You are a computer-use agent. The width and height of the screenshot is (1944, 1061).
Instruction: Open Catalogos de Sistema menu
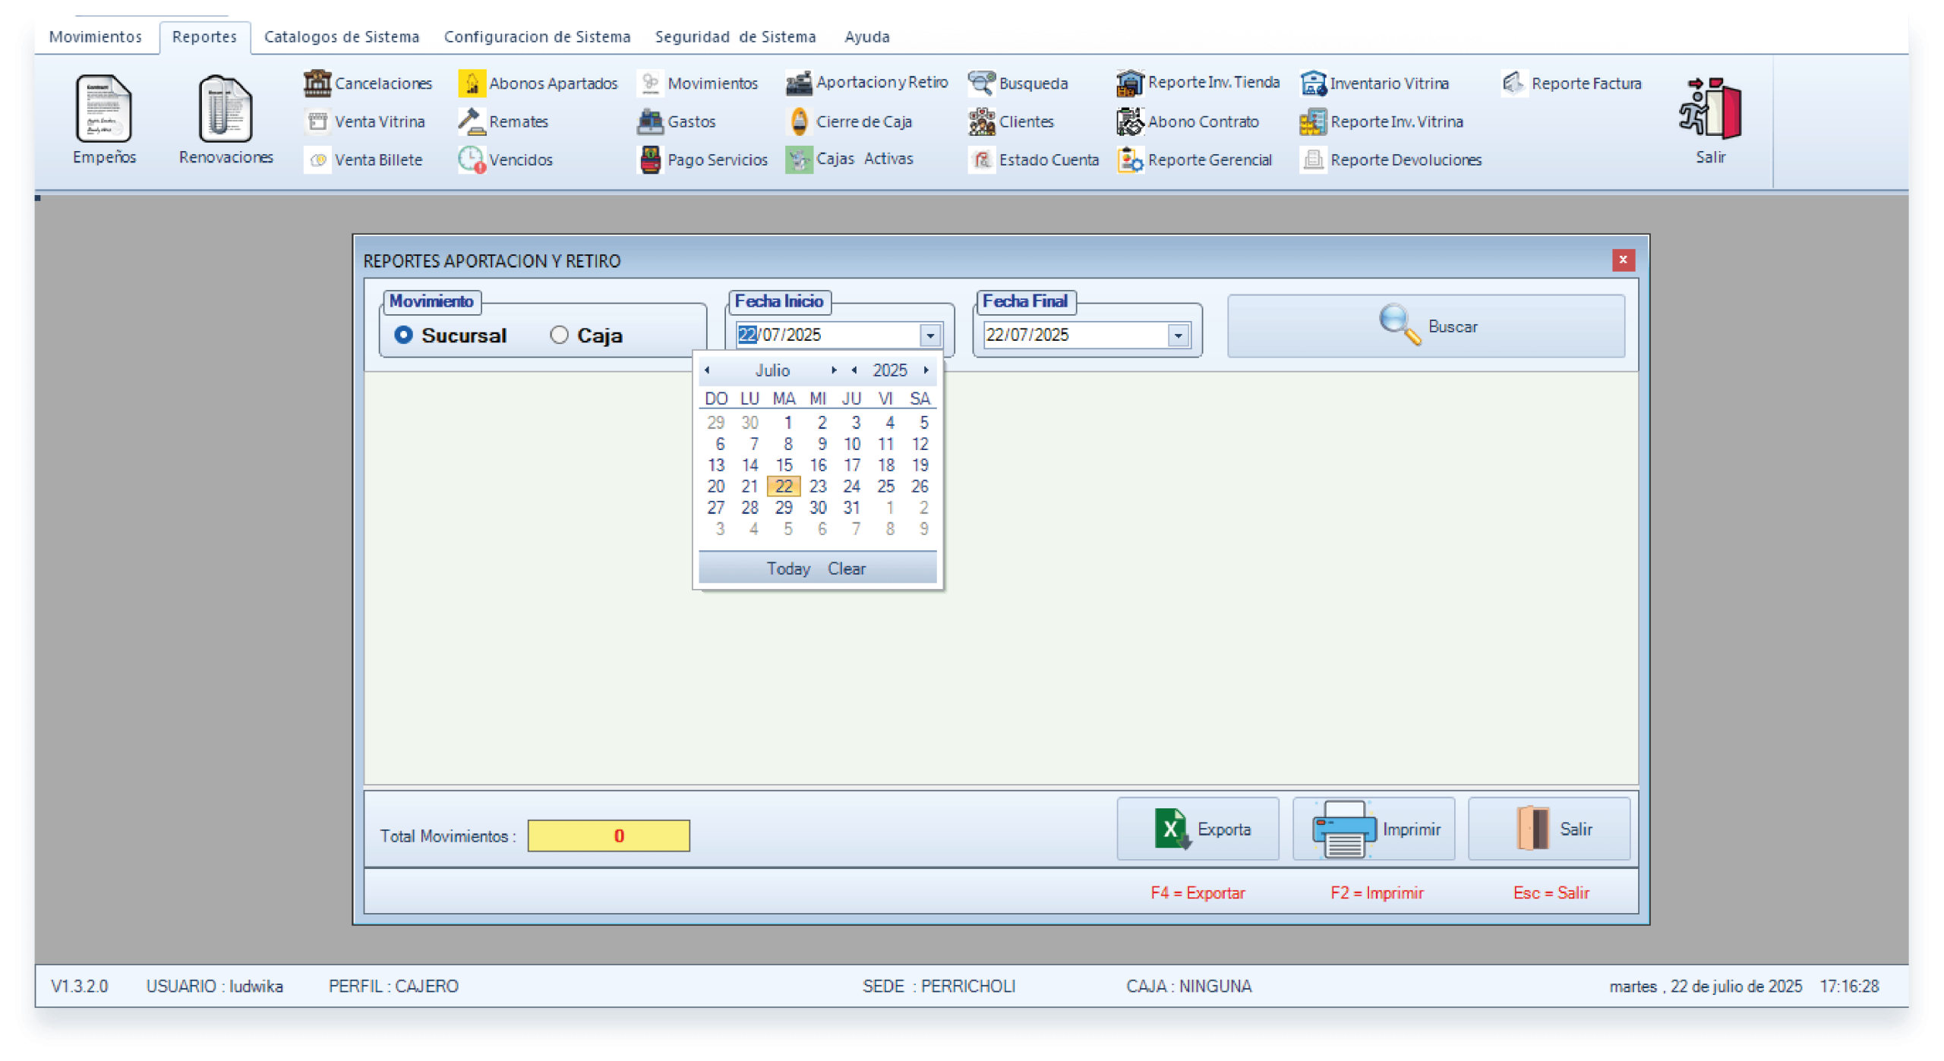click(x=341, y=36)
